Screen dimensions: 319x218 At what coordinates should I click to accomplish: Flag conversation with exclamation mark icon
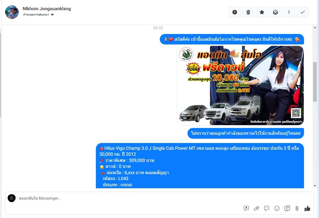[289, 12]
